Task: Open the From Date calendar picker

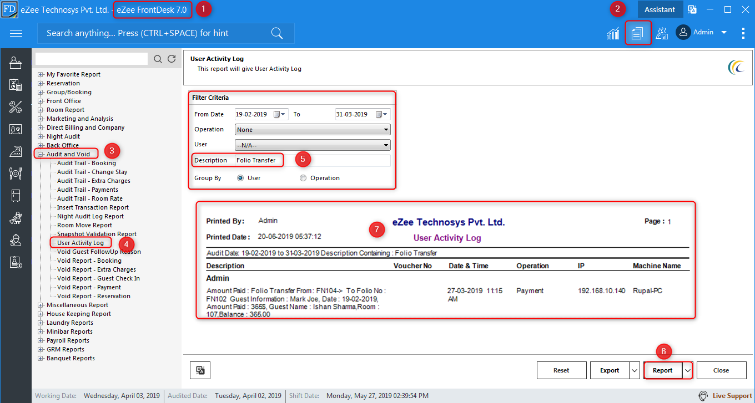Action: tap(280, 114)
